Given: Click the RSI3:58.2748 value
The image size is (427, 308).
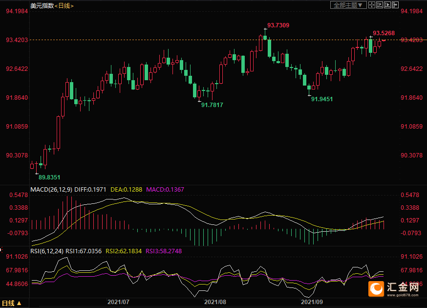Looking at the screenshot, I should (164, 251).
